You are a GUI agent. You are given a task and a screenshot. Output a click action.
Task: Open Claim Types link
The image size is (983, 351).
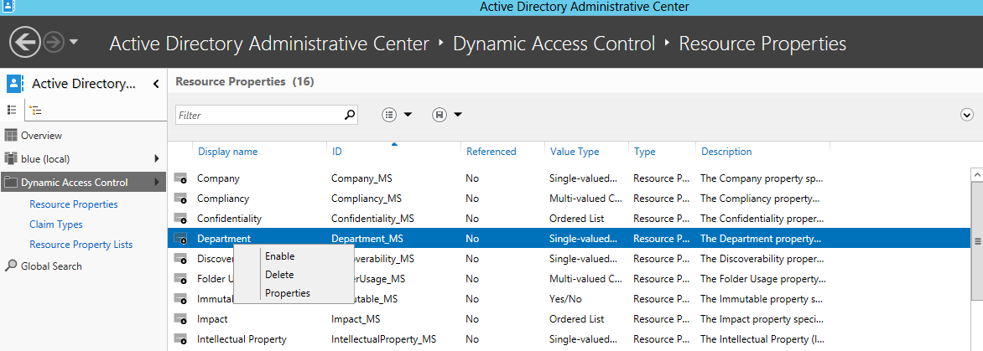(x=56, y=224)
